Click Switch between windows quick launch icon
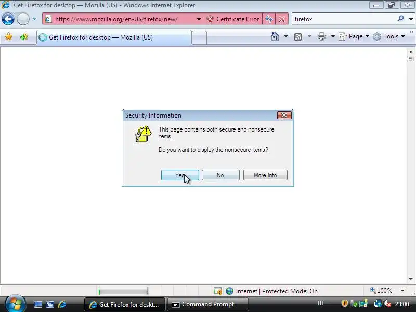This screenshot has height=312, width=416. (50, 305)
